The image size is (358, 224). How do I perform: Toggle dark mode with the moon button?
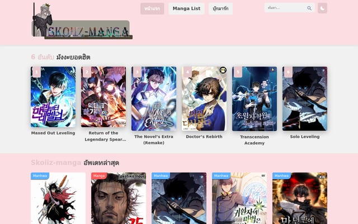coord(322,8)
